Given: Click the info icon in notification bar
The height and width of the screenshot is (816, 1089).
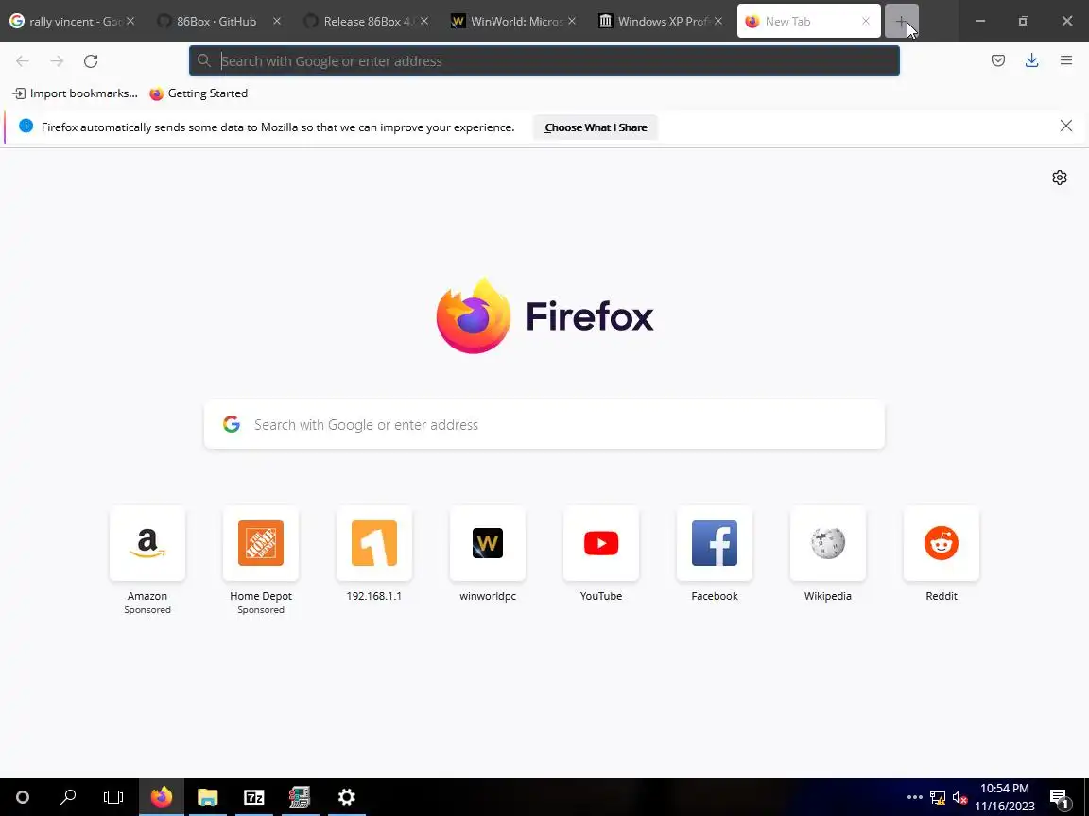Looking at the screenshot, I should pos(26,127).
